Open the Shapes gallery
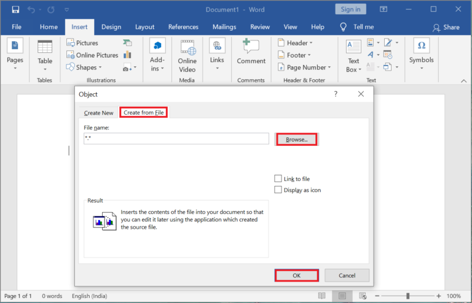 click(x=84, y=67)
